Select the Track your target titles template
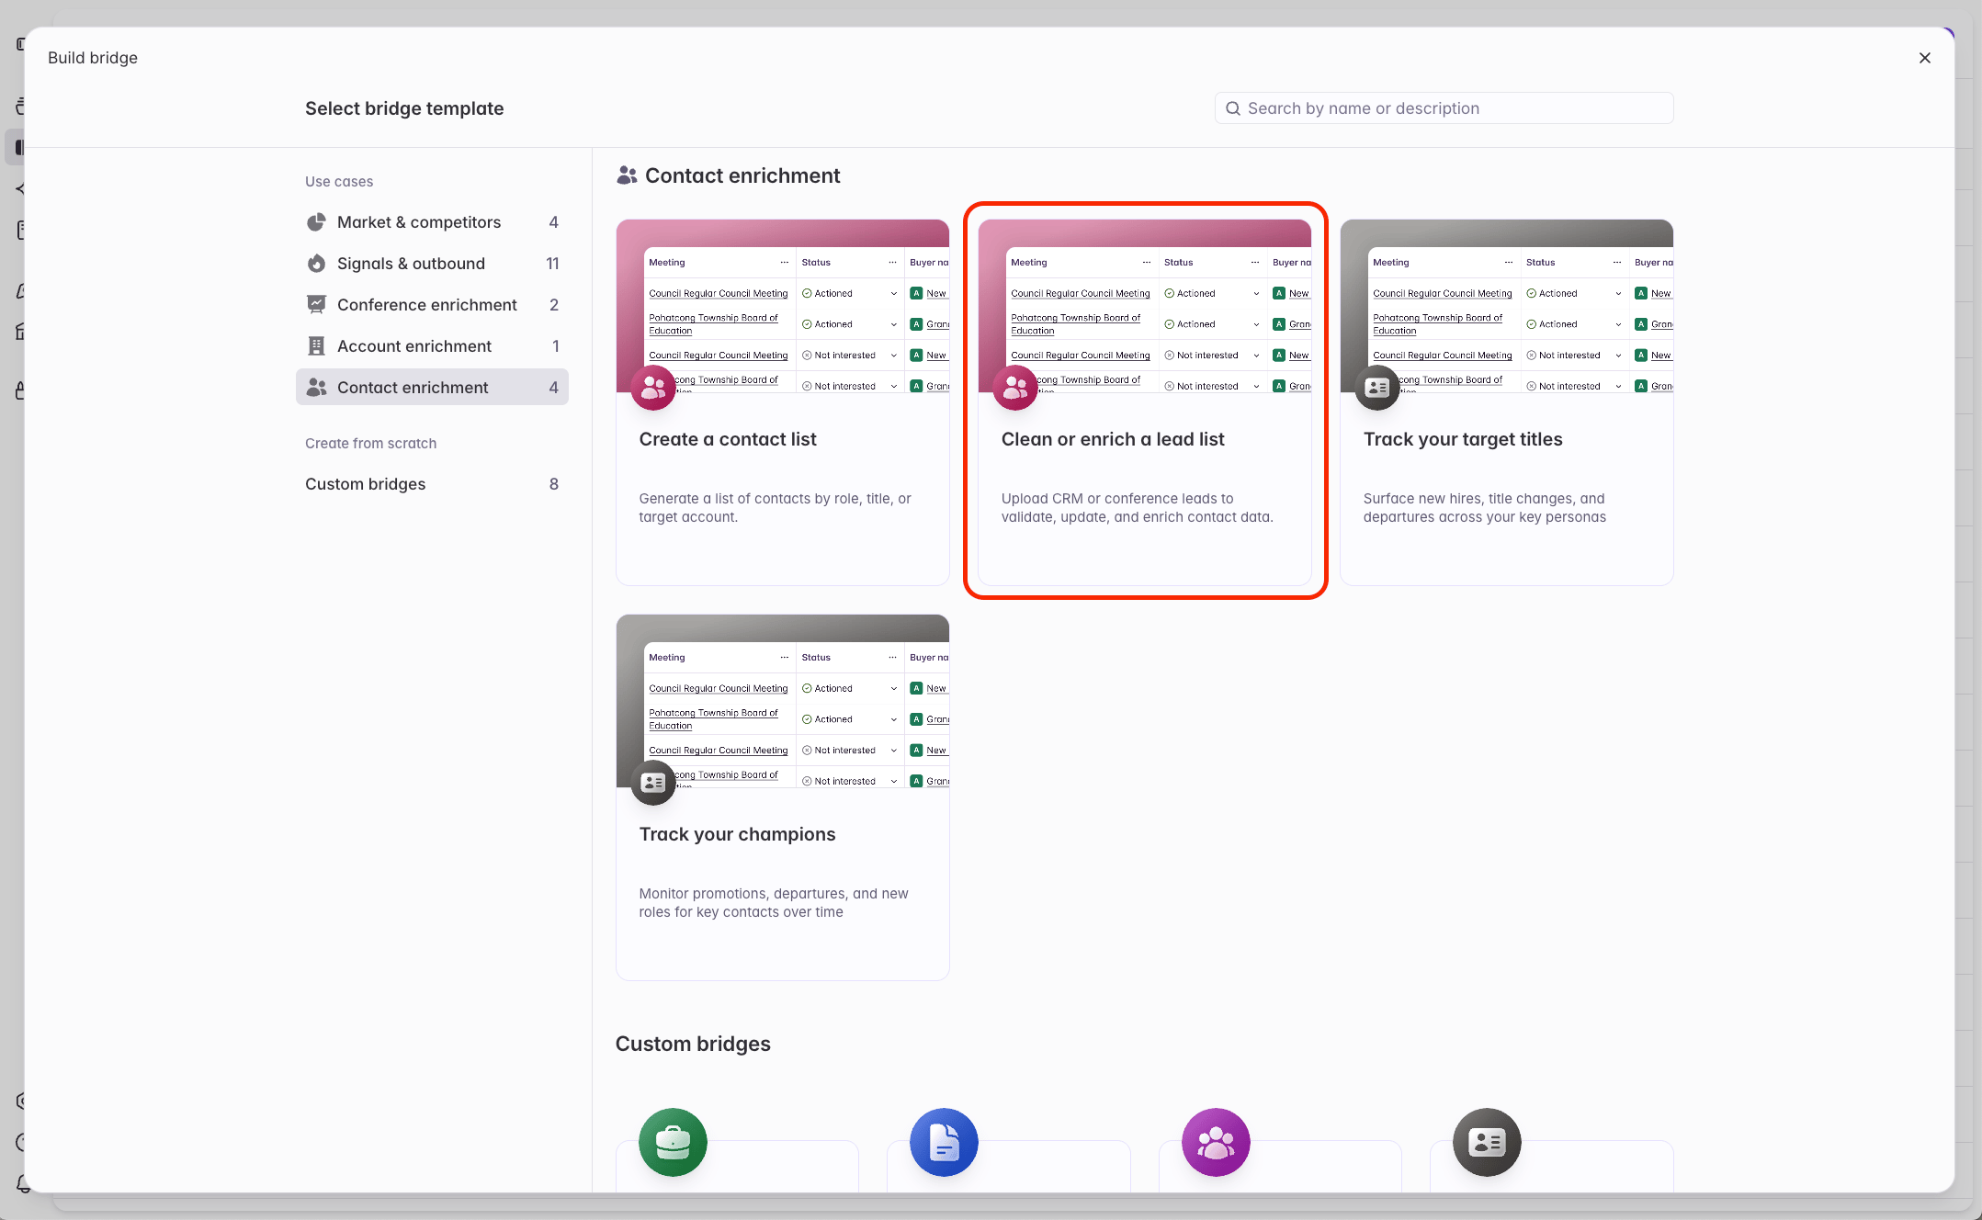 (1507, 402)
